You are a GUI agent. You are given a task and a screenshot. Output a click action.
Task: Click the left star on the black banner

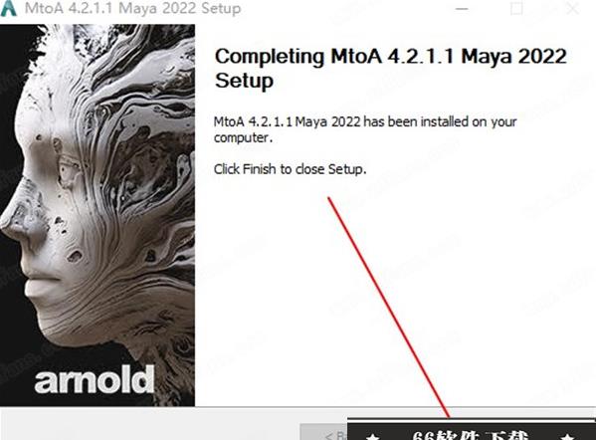coord(372,437)
